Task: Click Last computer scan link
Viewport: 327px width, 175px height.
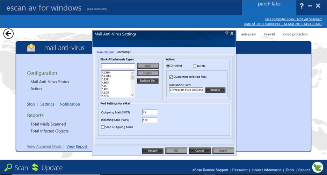Action: pos(293,19)
